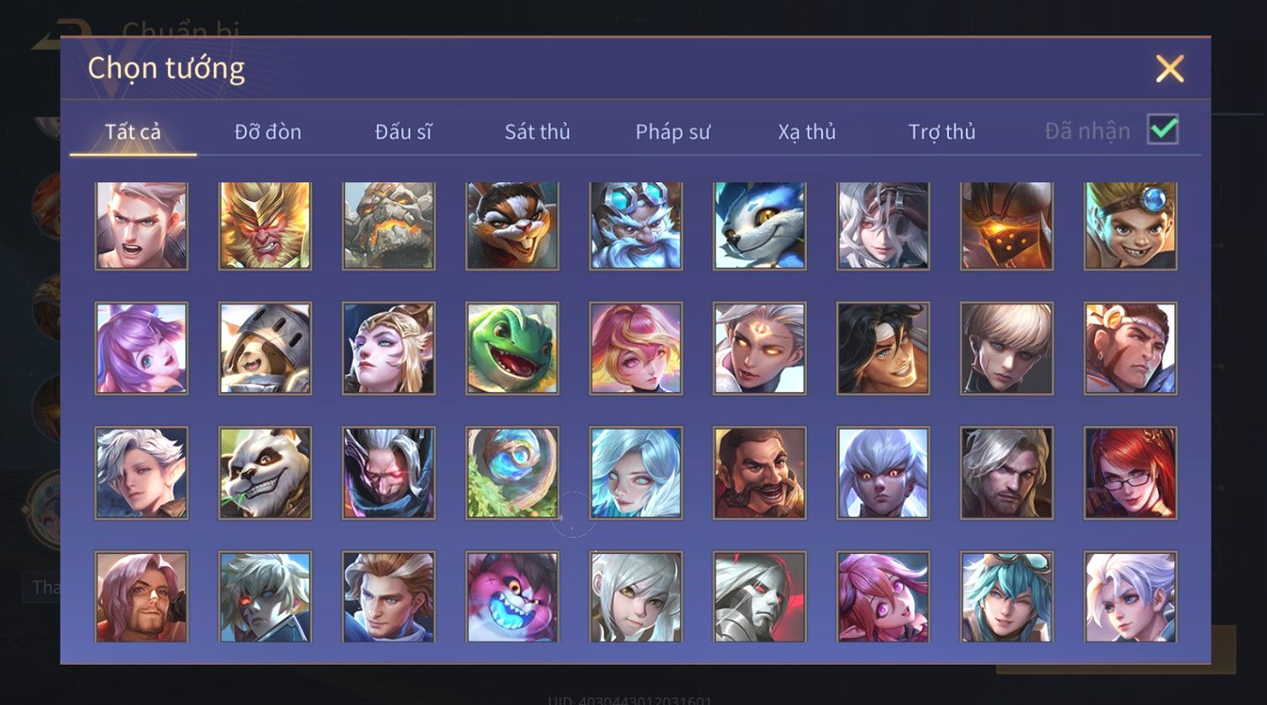The image size is (1267, 705).
Task: Choose the bearded smiling man hero portrait
Action: click(760, 473)
